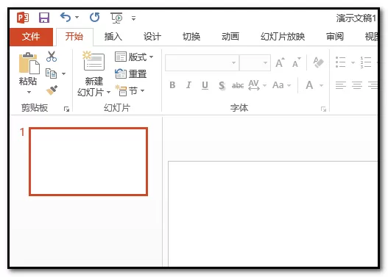Click the 粘贴 (Paste) clipboard icon
Viewport: 388px width, 277px height.
(x=29, y=63)
